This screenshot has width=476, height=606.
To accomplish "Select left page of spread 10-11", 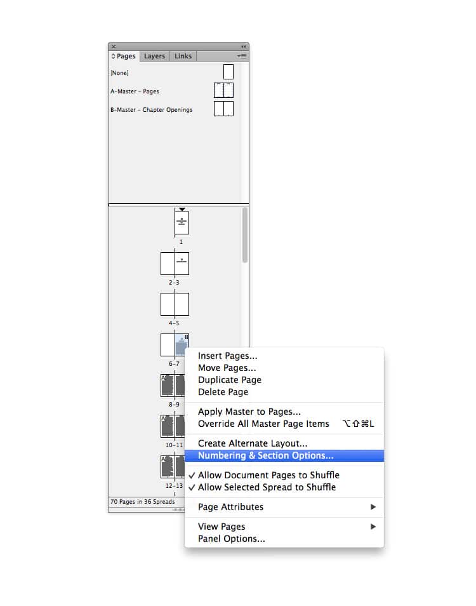I will tap(168, 426).
